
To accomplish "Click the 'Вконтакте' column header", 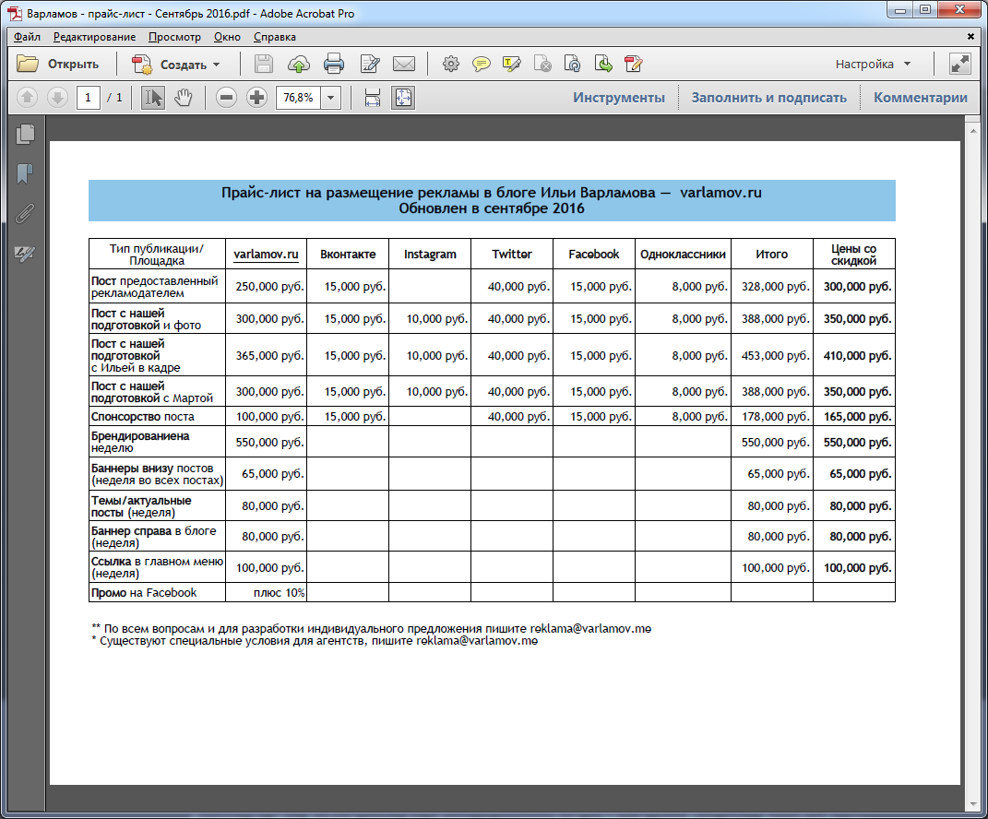I will click(348, 255).
